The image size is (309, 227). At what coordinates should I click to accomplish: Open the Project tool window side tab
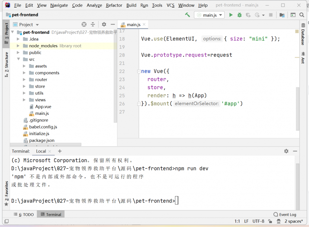click(6, 34)
